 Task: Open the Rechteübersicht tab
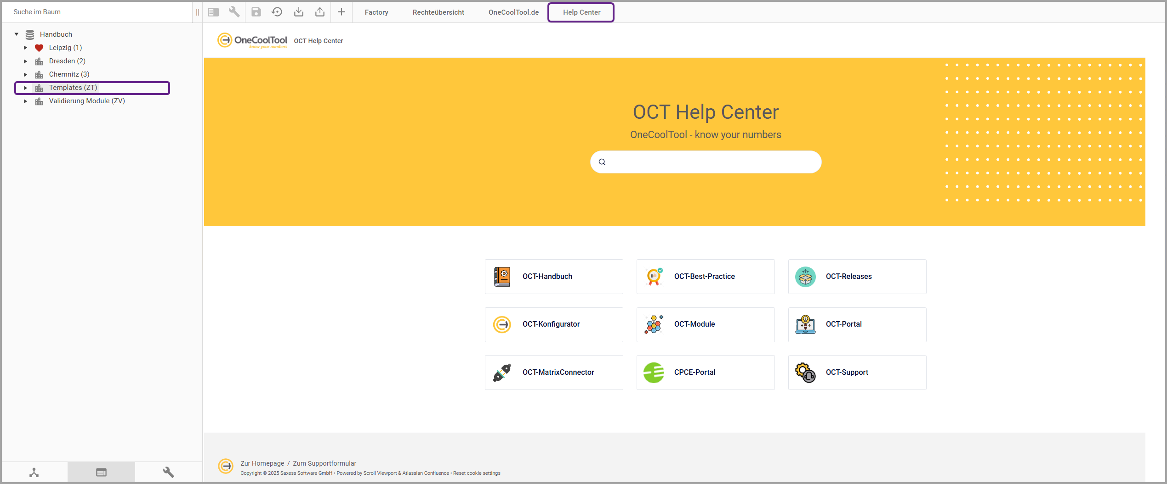click(438, 12)
